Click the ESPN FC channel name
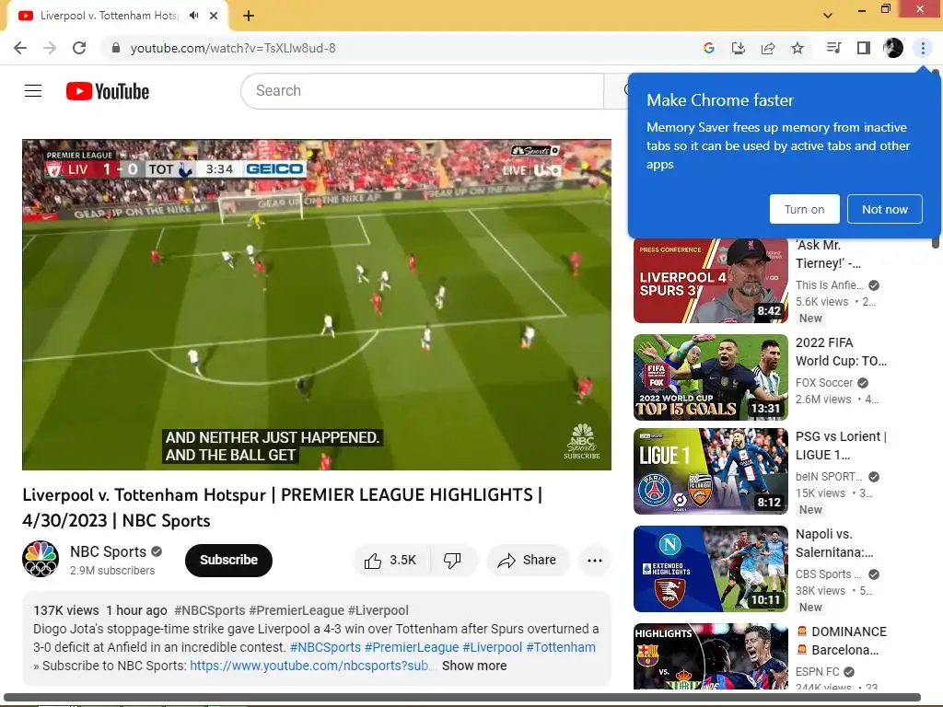 [818, 671]
